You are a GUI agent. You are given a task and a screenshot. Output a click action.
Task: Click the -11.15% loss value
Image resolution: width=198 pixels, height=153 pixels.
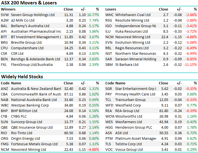coord(190,64)
